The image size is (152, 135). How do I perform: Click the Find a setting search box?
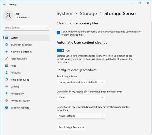coord(26,28)
